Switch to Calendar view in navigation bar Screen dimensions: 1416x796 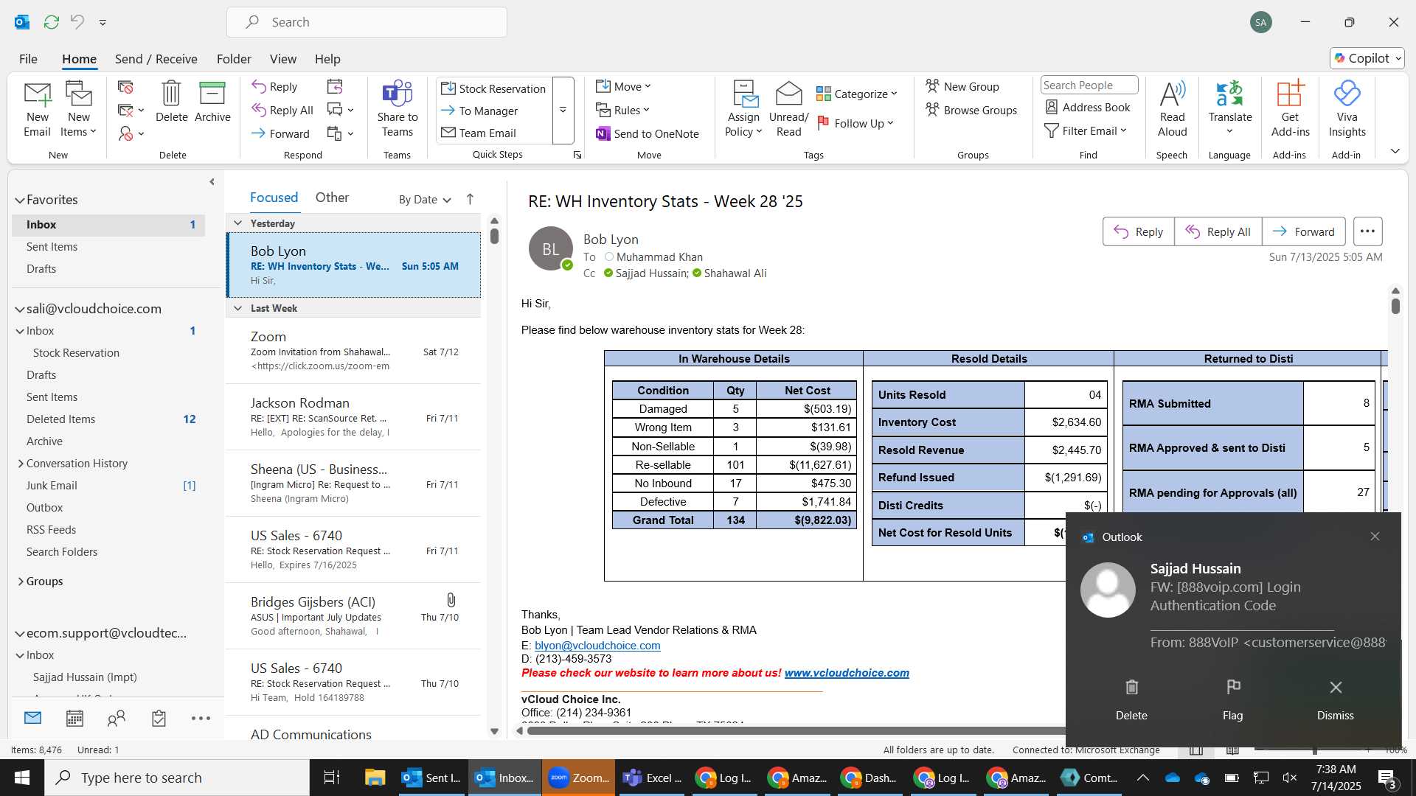[74, 718]
